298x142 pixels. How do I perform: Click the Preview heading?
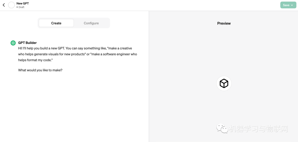point(224,23)
